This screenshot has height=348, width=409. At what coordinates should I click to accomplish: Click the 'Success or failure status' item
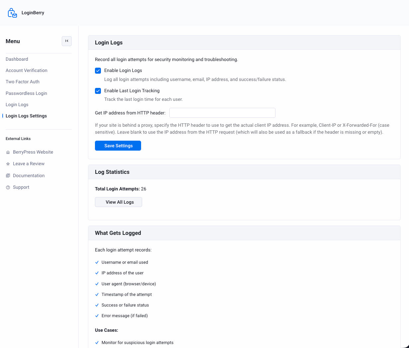125,305
